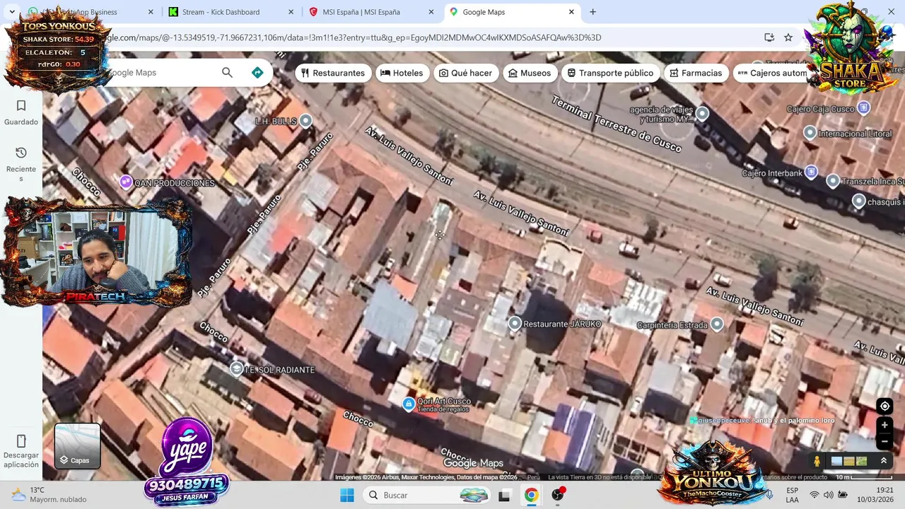The width and height of the screenshot is (905, 509).
Task: Click the Restaurante JARUKO map pin
Action: [515, 323]
